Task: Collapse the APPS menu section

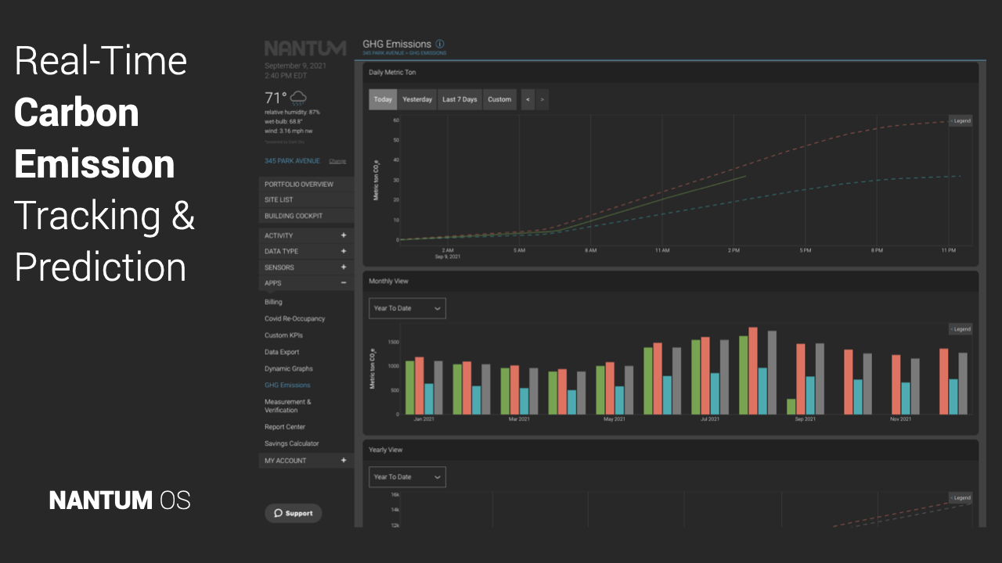Action: coord(306,283)
